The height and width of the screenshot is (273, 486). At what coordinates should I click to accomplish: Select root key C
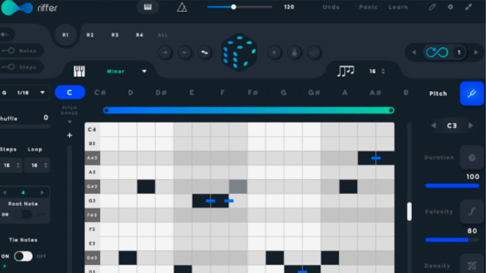pyautogui.click(x=70, y=93)
